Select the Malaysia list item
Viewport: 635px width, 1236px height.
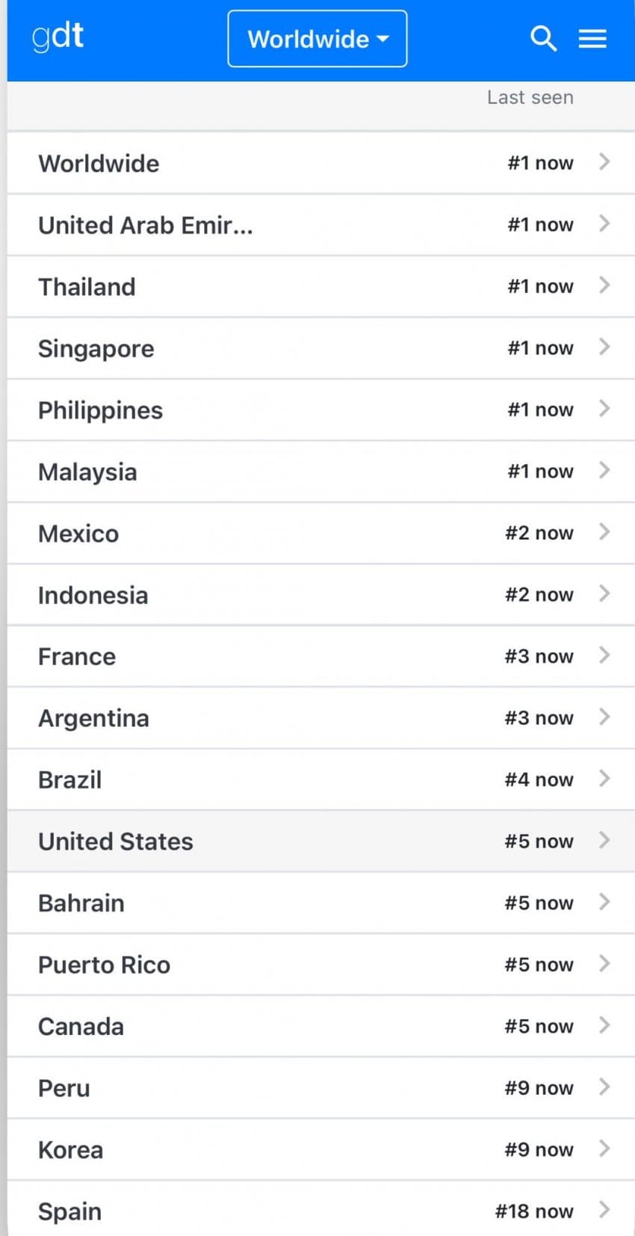point(87,472)
